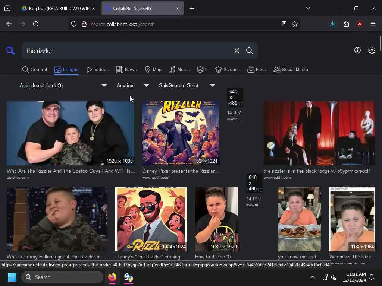The height and width of the screenshot is (286, 382).
Task: Open the Jimmy Fallon guest Rizzler image
Action: (x=57, y=219)
